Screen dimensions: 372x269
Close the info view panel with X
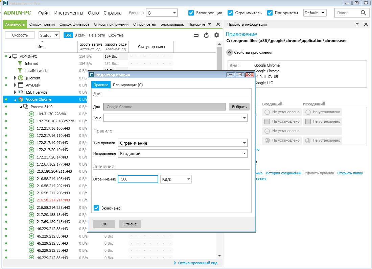click(x=366, y=24)
